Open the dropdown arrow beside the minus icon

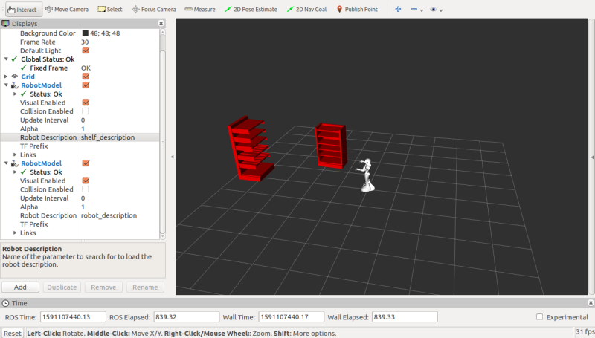click(422, 10)
